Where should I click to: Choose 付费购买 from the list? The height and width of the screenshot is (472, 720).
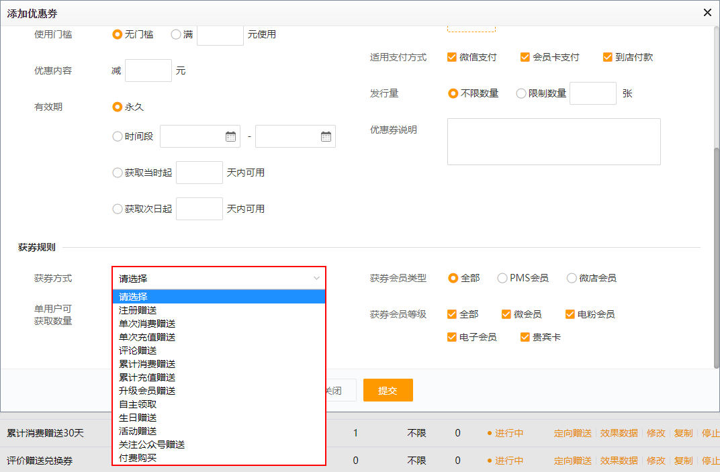click(x=138, y=458)
